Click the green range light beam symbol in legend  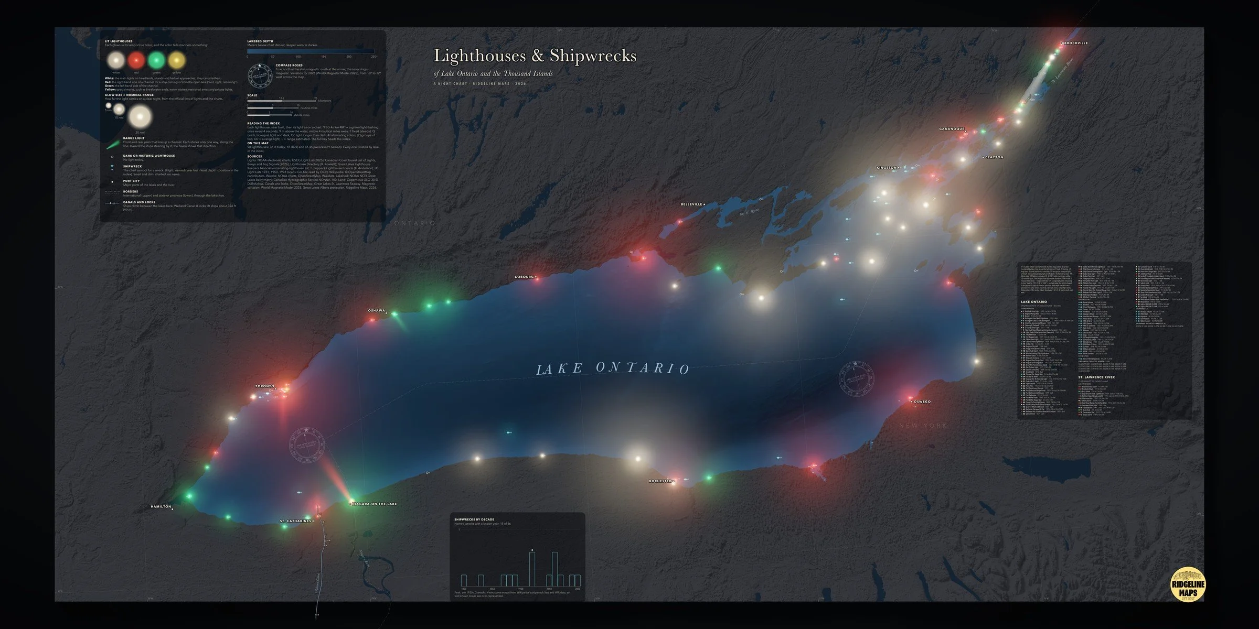tap(112, 145)
